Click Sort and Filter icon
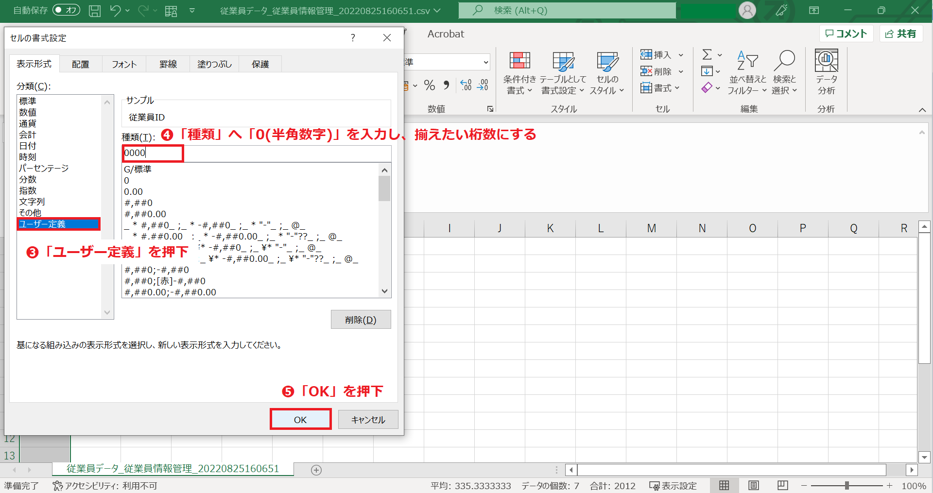 click(747, 61)
